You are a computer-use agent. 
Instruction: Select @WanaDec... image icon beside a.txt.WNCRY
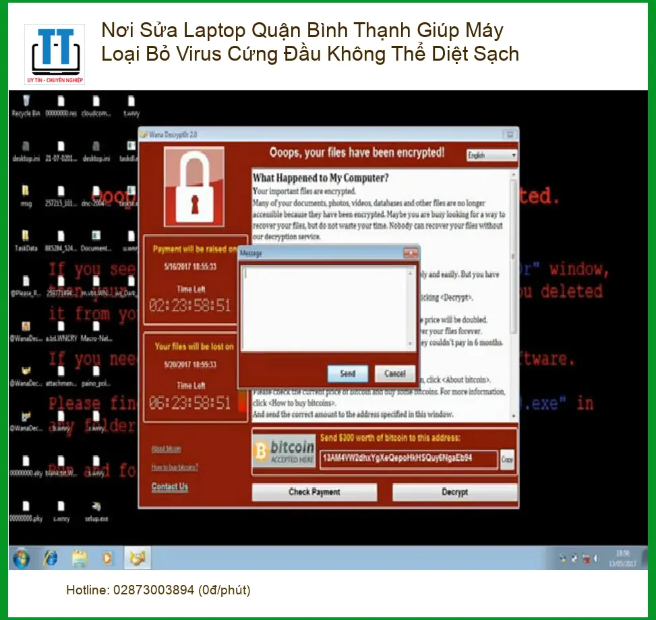[26, 331]
